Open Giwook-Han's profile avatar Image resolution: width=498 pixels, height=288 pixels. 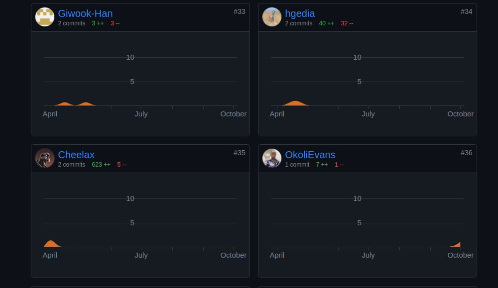[45, 17]
